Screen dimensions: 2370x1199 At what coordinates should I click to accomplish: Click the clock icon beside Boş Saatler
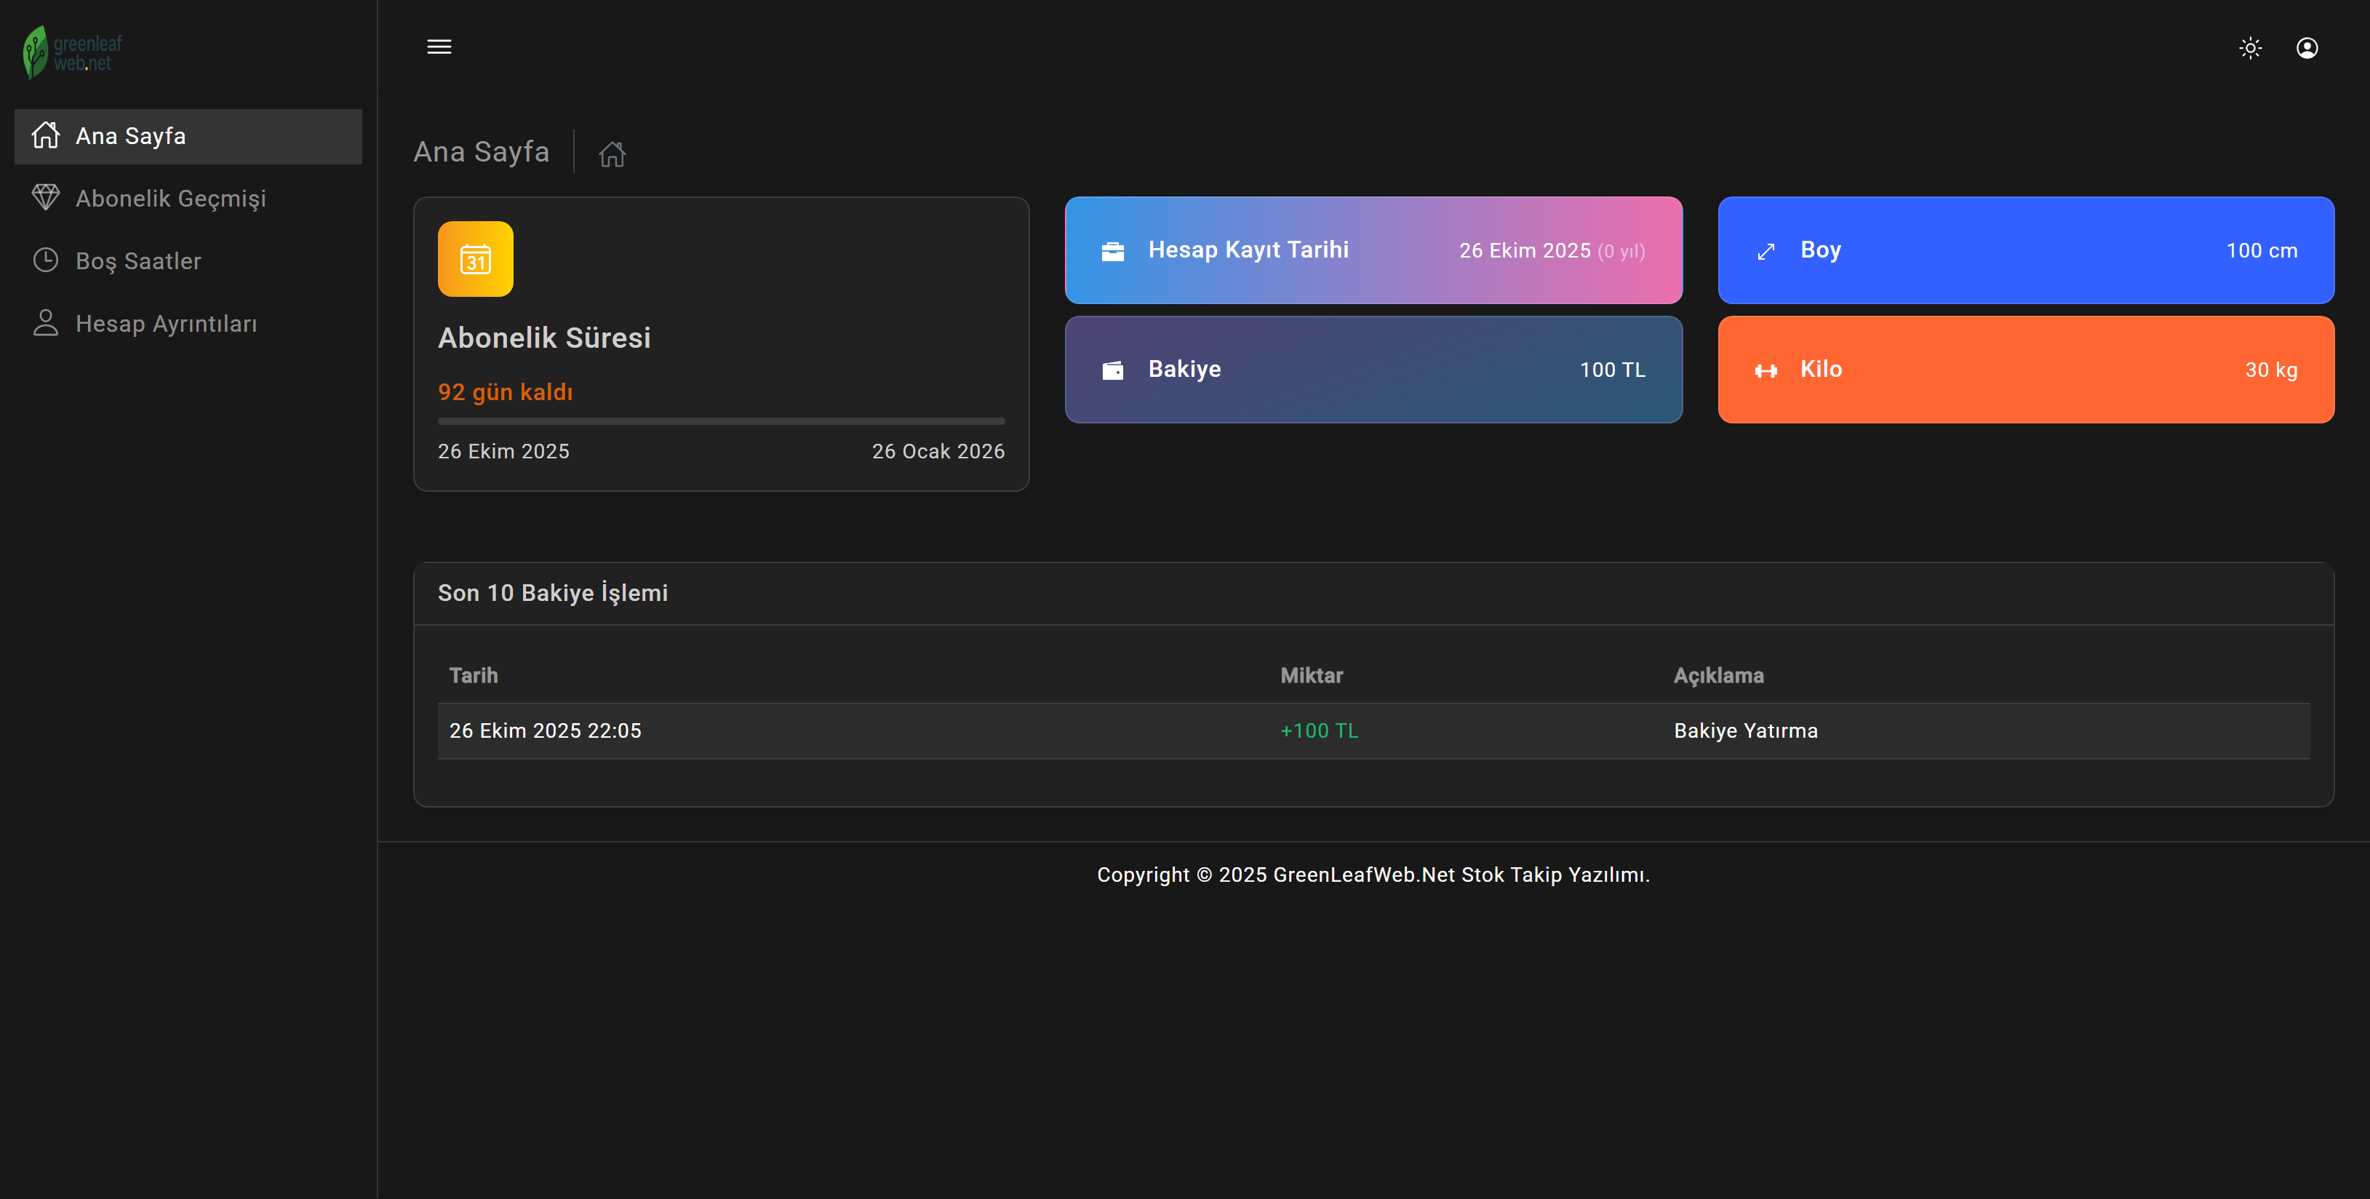click(x=46, y=260)
